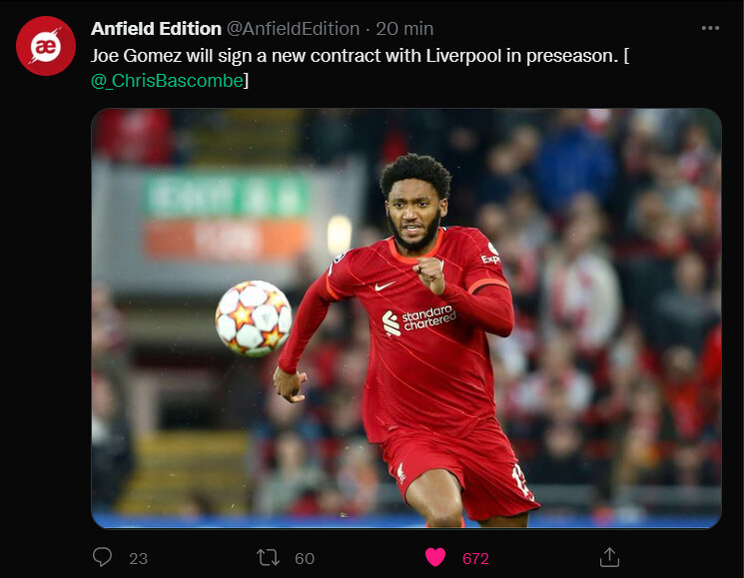Visit the @_ChrisBascombe mention

(167, 81)
